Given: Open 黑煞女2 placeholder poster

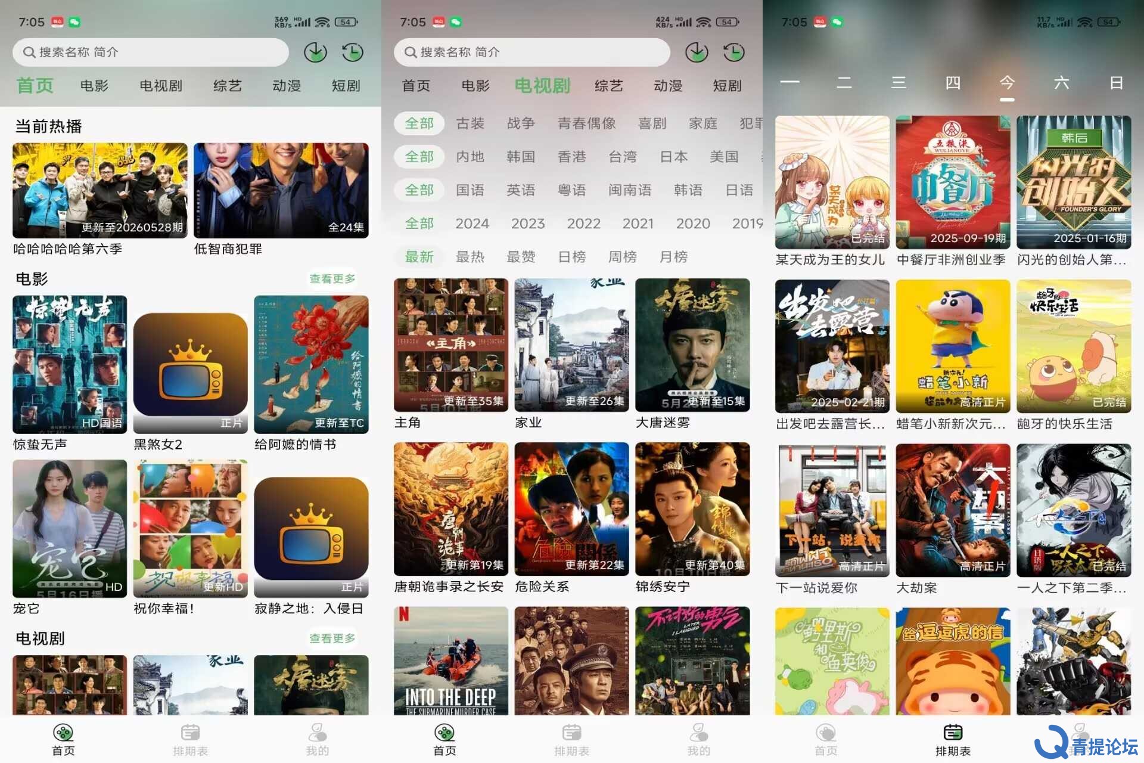Looking at the screenshot, I should coord(191,364).
